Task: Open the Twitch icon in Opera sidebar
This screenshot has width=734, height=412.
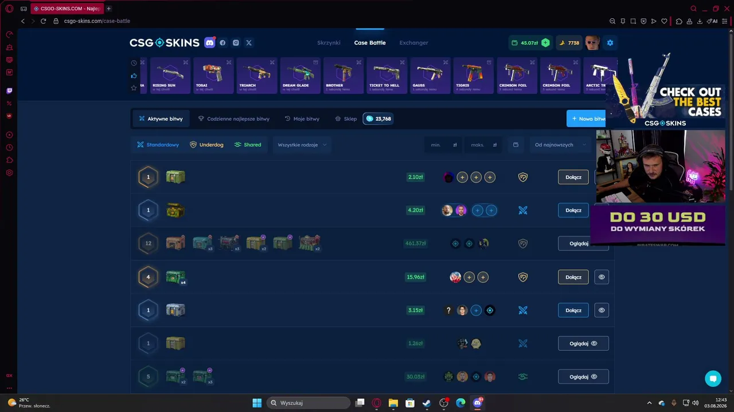Action: coord(9,90)
